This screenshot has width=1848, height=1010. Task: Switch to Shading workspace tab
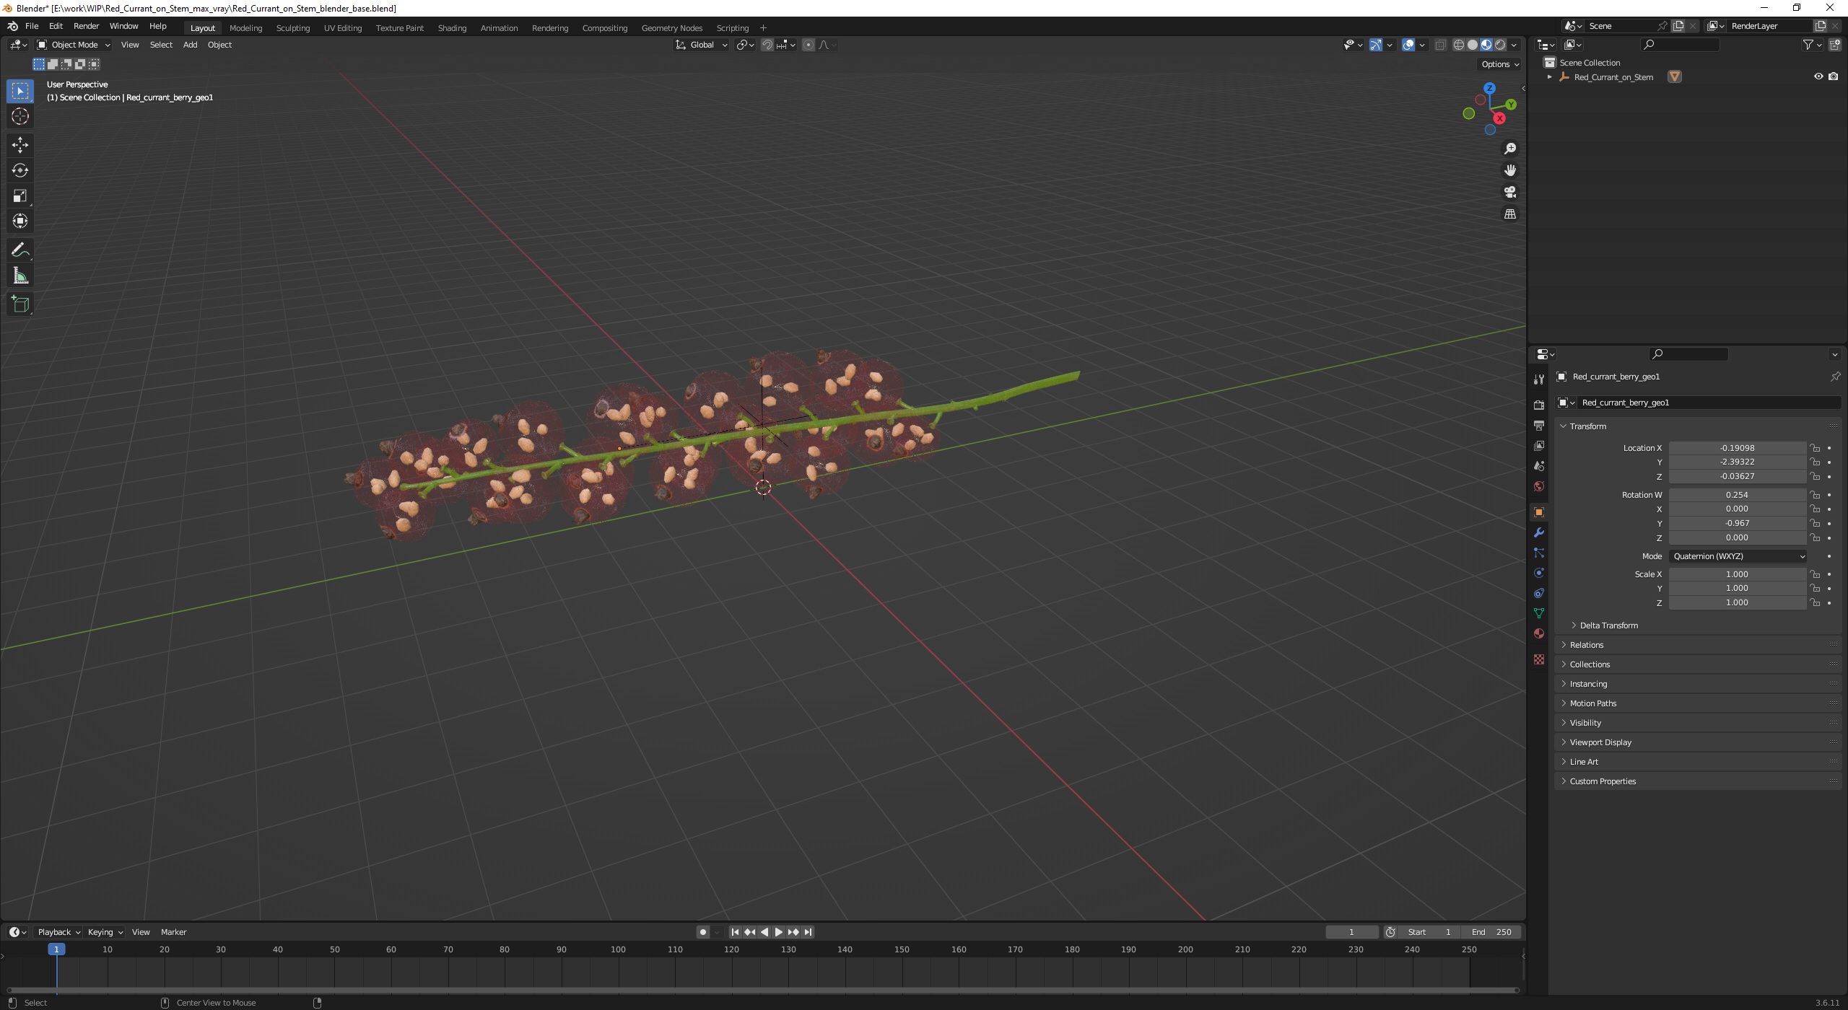point(452,28)
